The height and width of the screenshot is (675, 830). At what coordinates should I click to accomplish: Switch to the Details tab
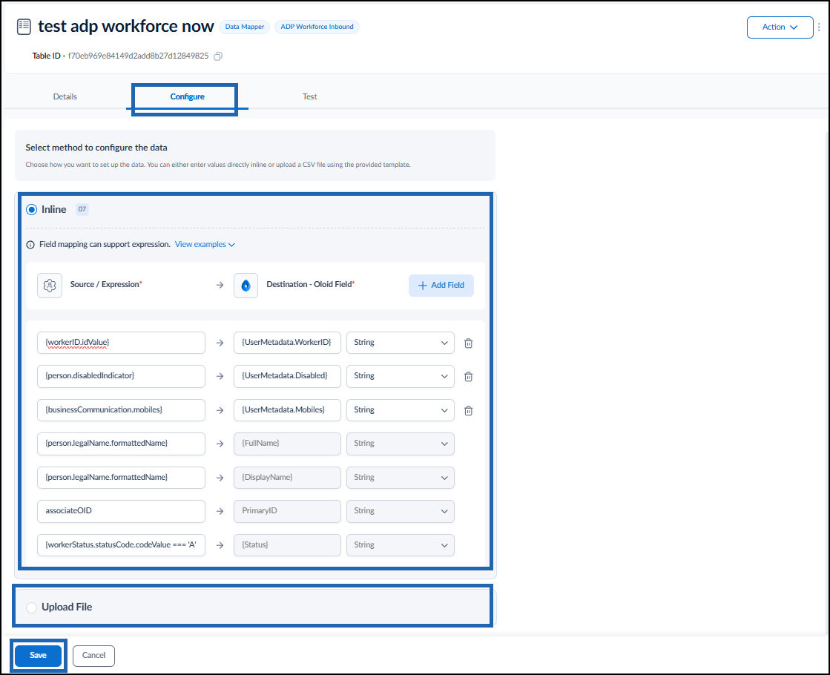[65, 97]
